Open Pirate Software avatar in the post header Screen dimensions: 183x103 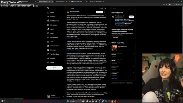[68, 12]
